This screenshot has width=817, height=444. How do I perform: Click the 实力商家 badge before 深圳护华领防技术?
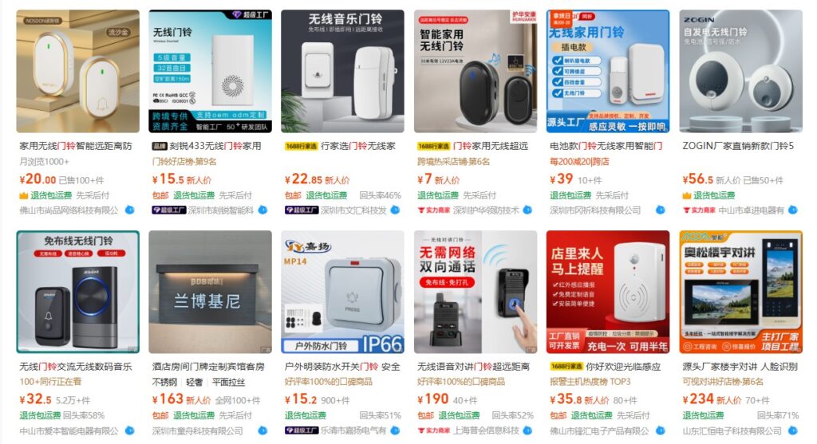tap(434, 210)
